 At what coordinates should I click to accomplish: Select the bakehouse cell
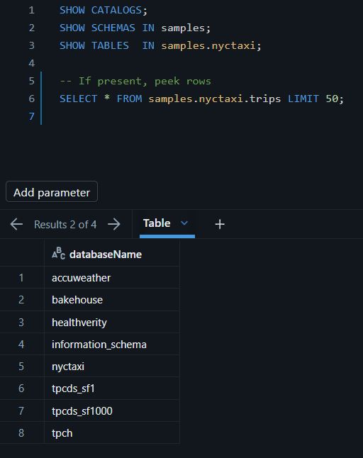112,300
